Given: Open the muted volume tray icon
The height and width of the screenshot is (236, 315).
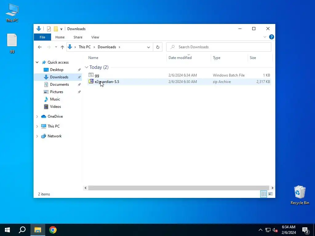Looking at the screenshot, I should pos(275,230).
